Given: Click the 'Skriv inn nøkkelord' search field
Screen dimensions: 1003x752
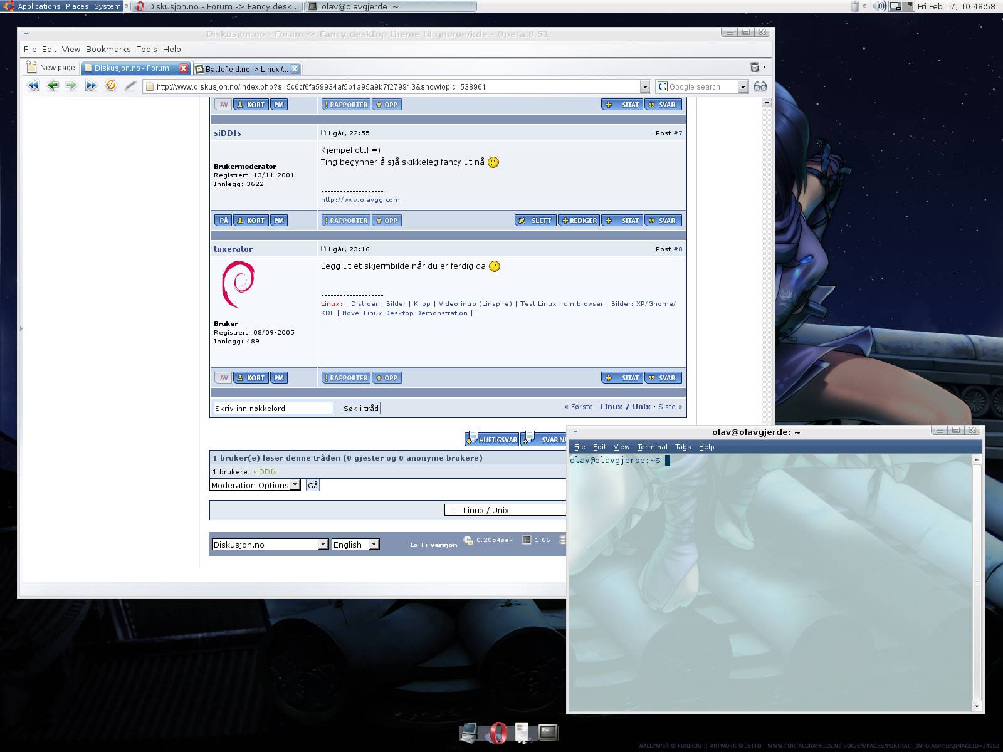Looking at the screenshot, I should [273, 408].
